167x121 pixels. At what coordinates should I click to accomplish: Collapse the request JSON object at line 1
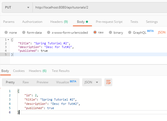(x=8, y=40)
